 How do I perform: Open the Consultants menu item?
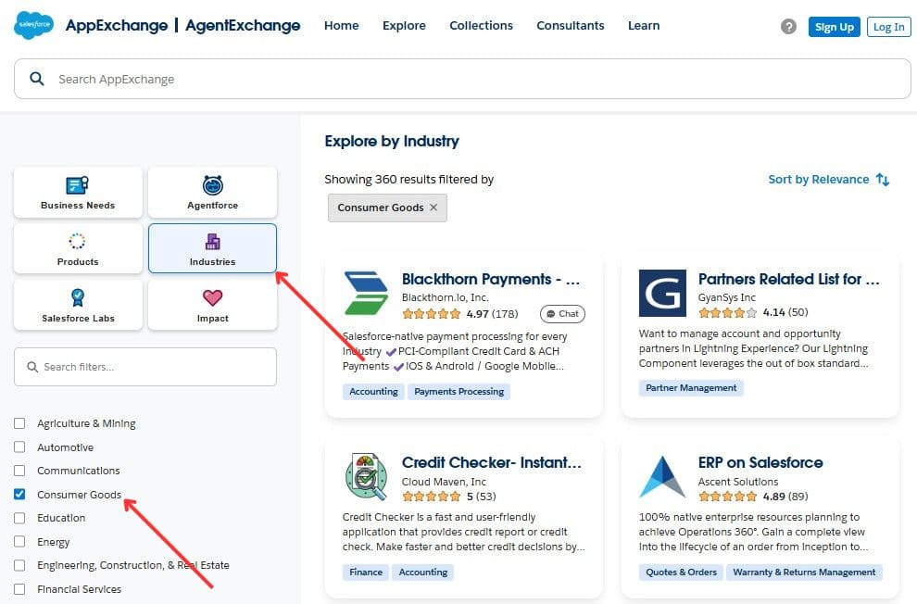[x=571, y=26]
